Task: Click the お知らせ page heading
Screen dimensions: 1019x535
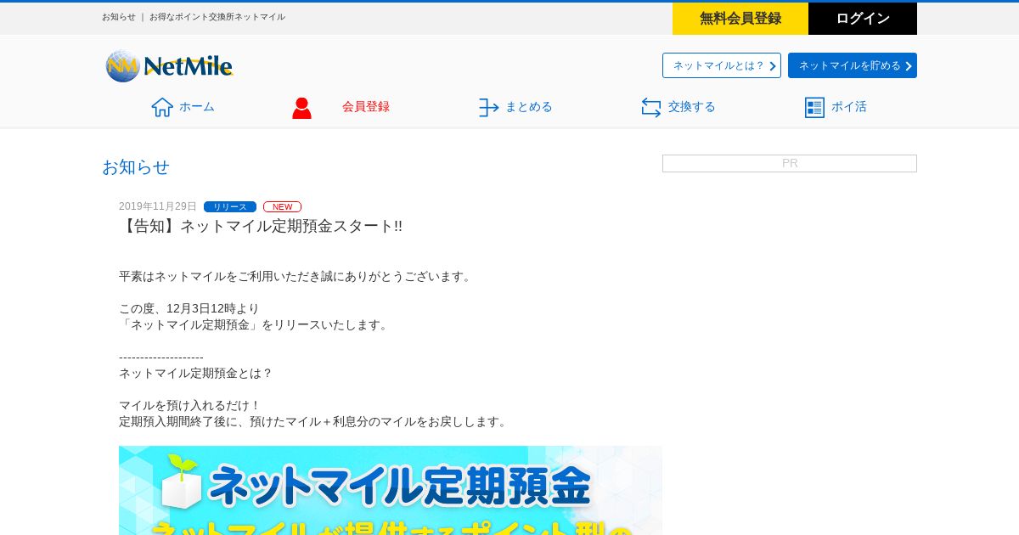Action: 136,166
